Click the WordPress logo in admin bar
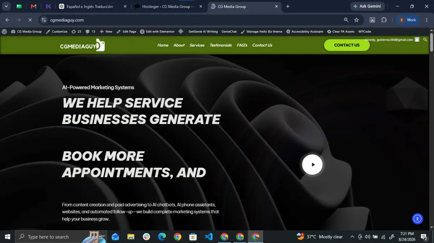This screenshot has width=434, height=243. click(4, 31)
